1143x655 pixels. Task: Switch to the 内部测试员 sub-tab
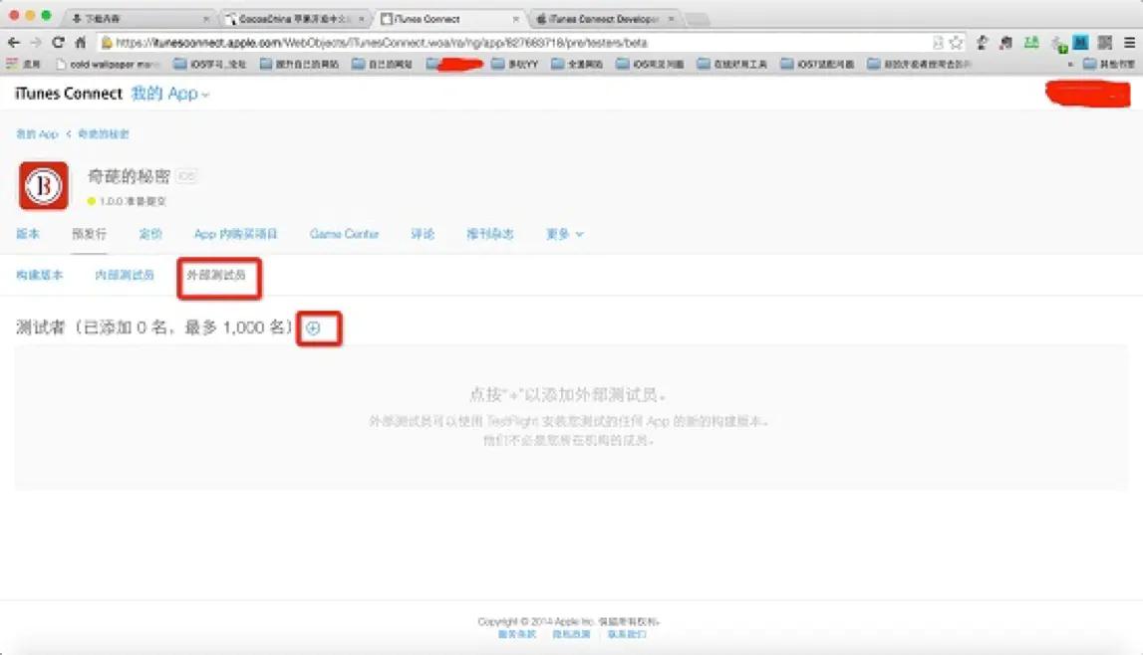(x=125, y=275)
